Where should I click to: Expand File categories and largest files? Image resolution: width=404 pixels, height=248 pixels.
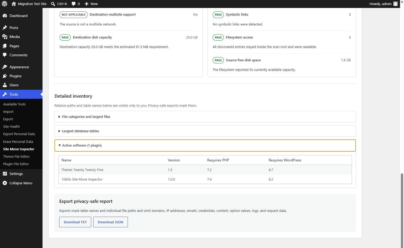[x=205, y=117]
